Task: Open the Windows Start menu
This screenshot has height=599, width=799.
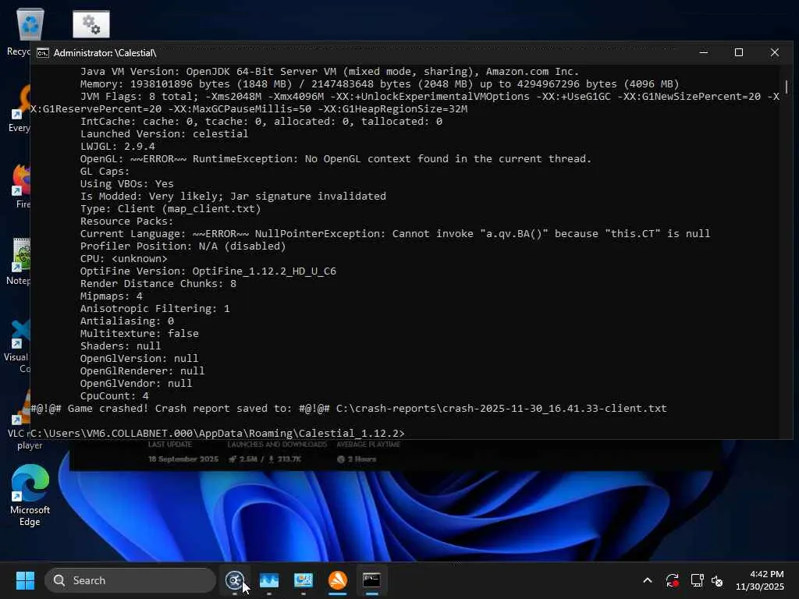Action: coord(25,580)
